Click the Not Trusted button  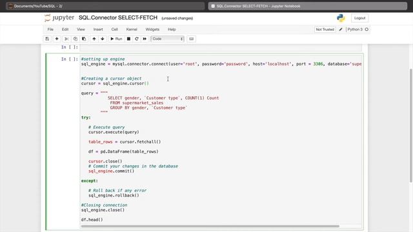coord(325,30)
